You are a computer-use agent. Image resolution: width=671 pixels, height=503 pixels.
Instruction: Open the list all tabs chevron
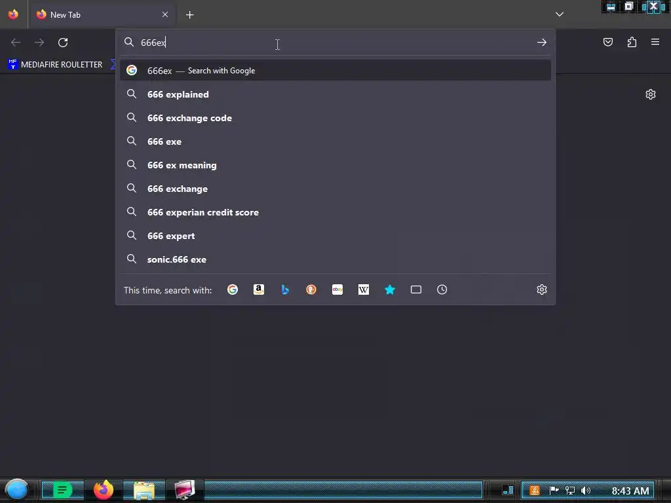click(x=560, y=14)
